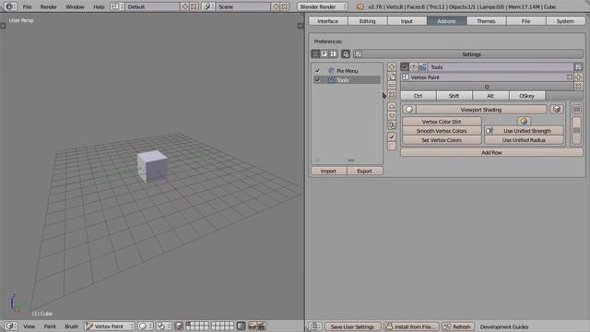
Task: Click the sphere icon before Viewport Shading
Action: pyautogui.click(x=409, y=110)
